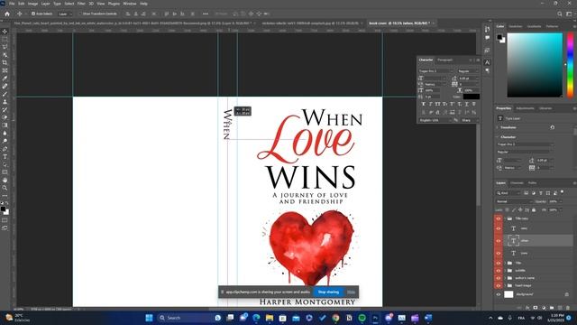Hide the heart image group
Image resolution: width=577 pixels, height=325 pixels.
[499, 285]
